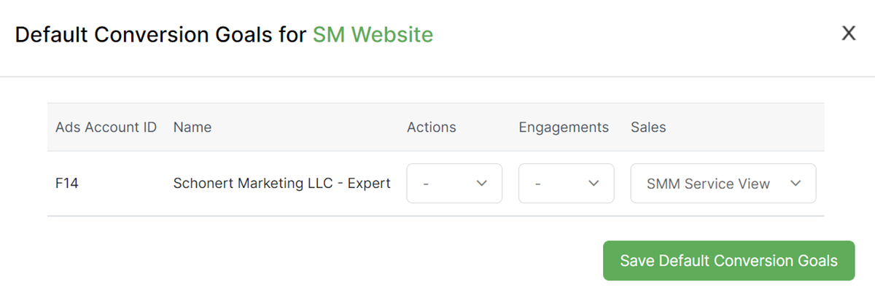Click the Engagements column header

(x=563, y=128)
